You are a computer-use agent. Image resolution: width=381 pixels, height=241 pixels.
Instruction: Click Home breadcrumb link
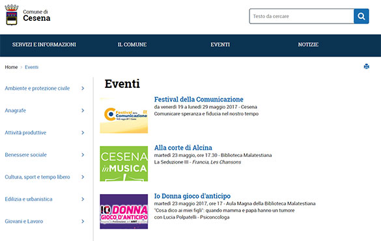coord(11,67)
